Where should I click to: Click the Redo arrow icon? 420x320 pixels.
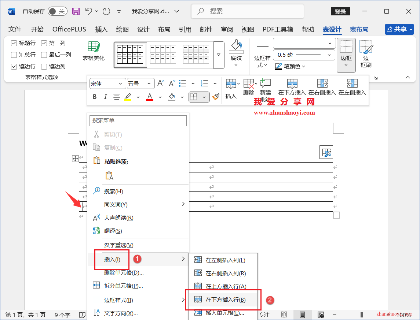click(106, 11)
